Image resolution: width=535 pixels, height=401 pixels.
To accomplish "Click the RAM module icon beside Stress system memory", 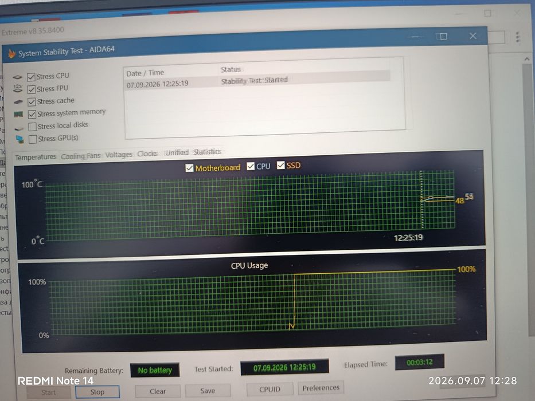I will 18,114.
